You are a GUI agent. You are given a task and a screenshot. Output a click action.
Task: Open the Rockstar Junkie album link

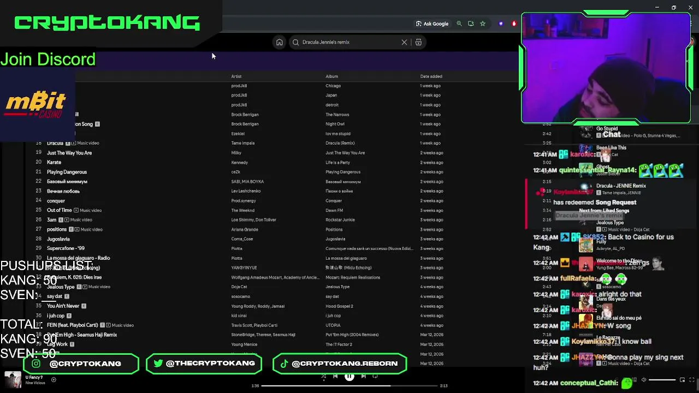point(340,220)
